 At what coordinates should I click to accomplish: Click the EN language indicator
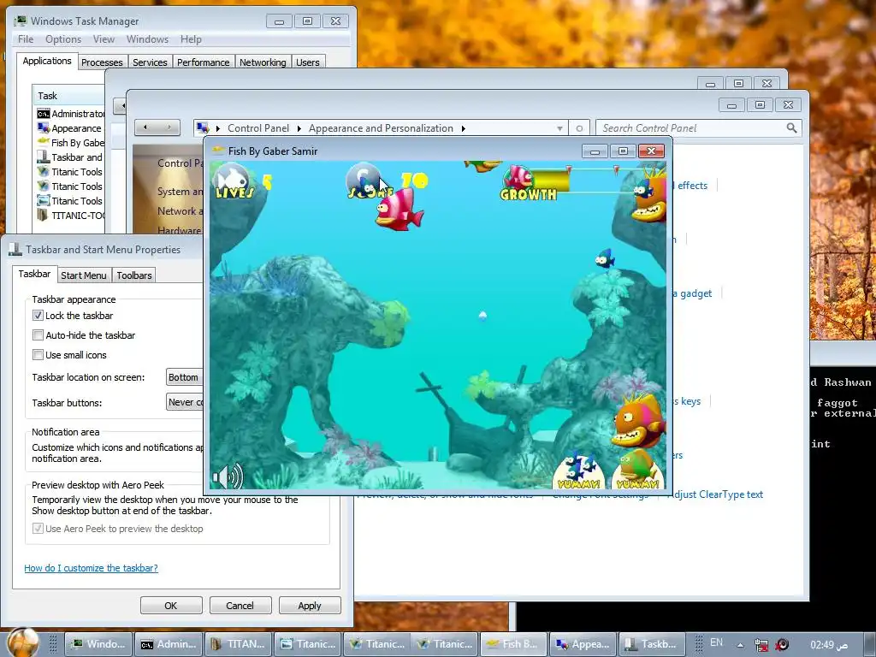[716, 642]
